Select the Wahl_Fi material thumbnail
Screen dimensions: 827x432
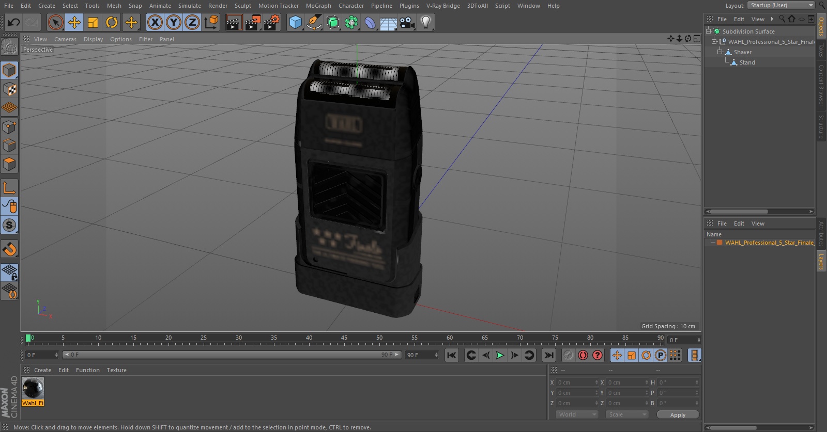[x=33, y=388]
